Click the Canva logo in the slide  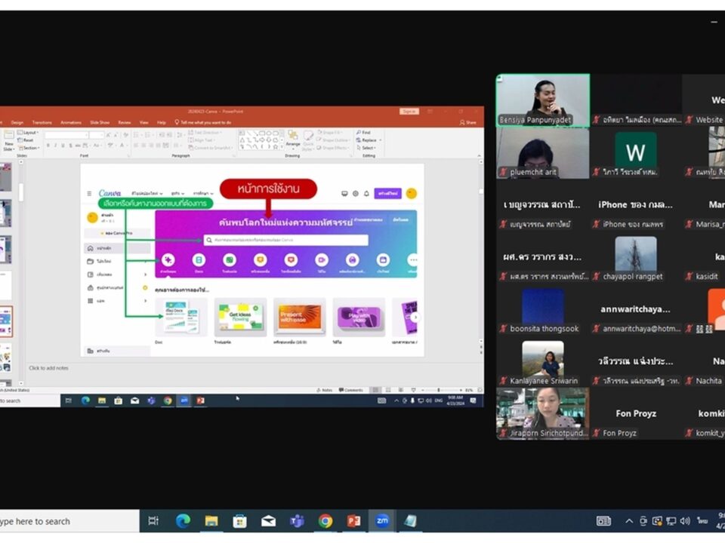click(x=110, y=193)
